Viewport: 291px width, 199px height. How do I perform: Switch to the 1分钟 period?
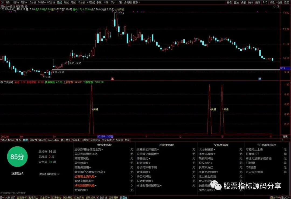[15, 2]
